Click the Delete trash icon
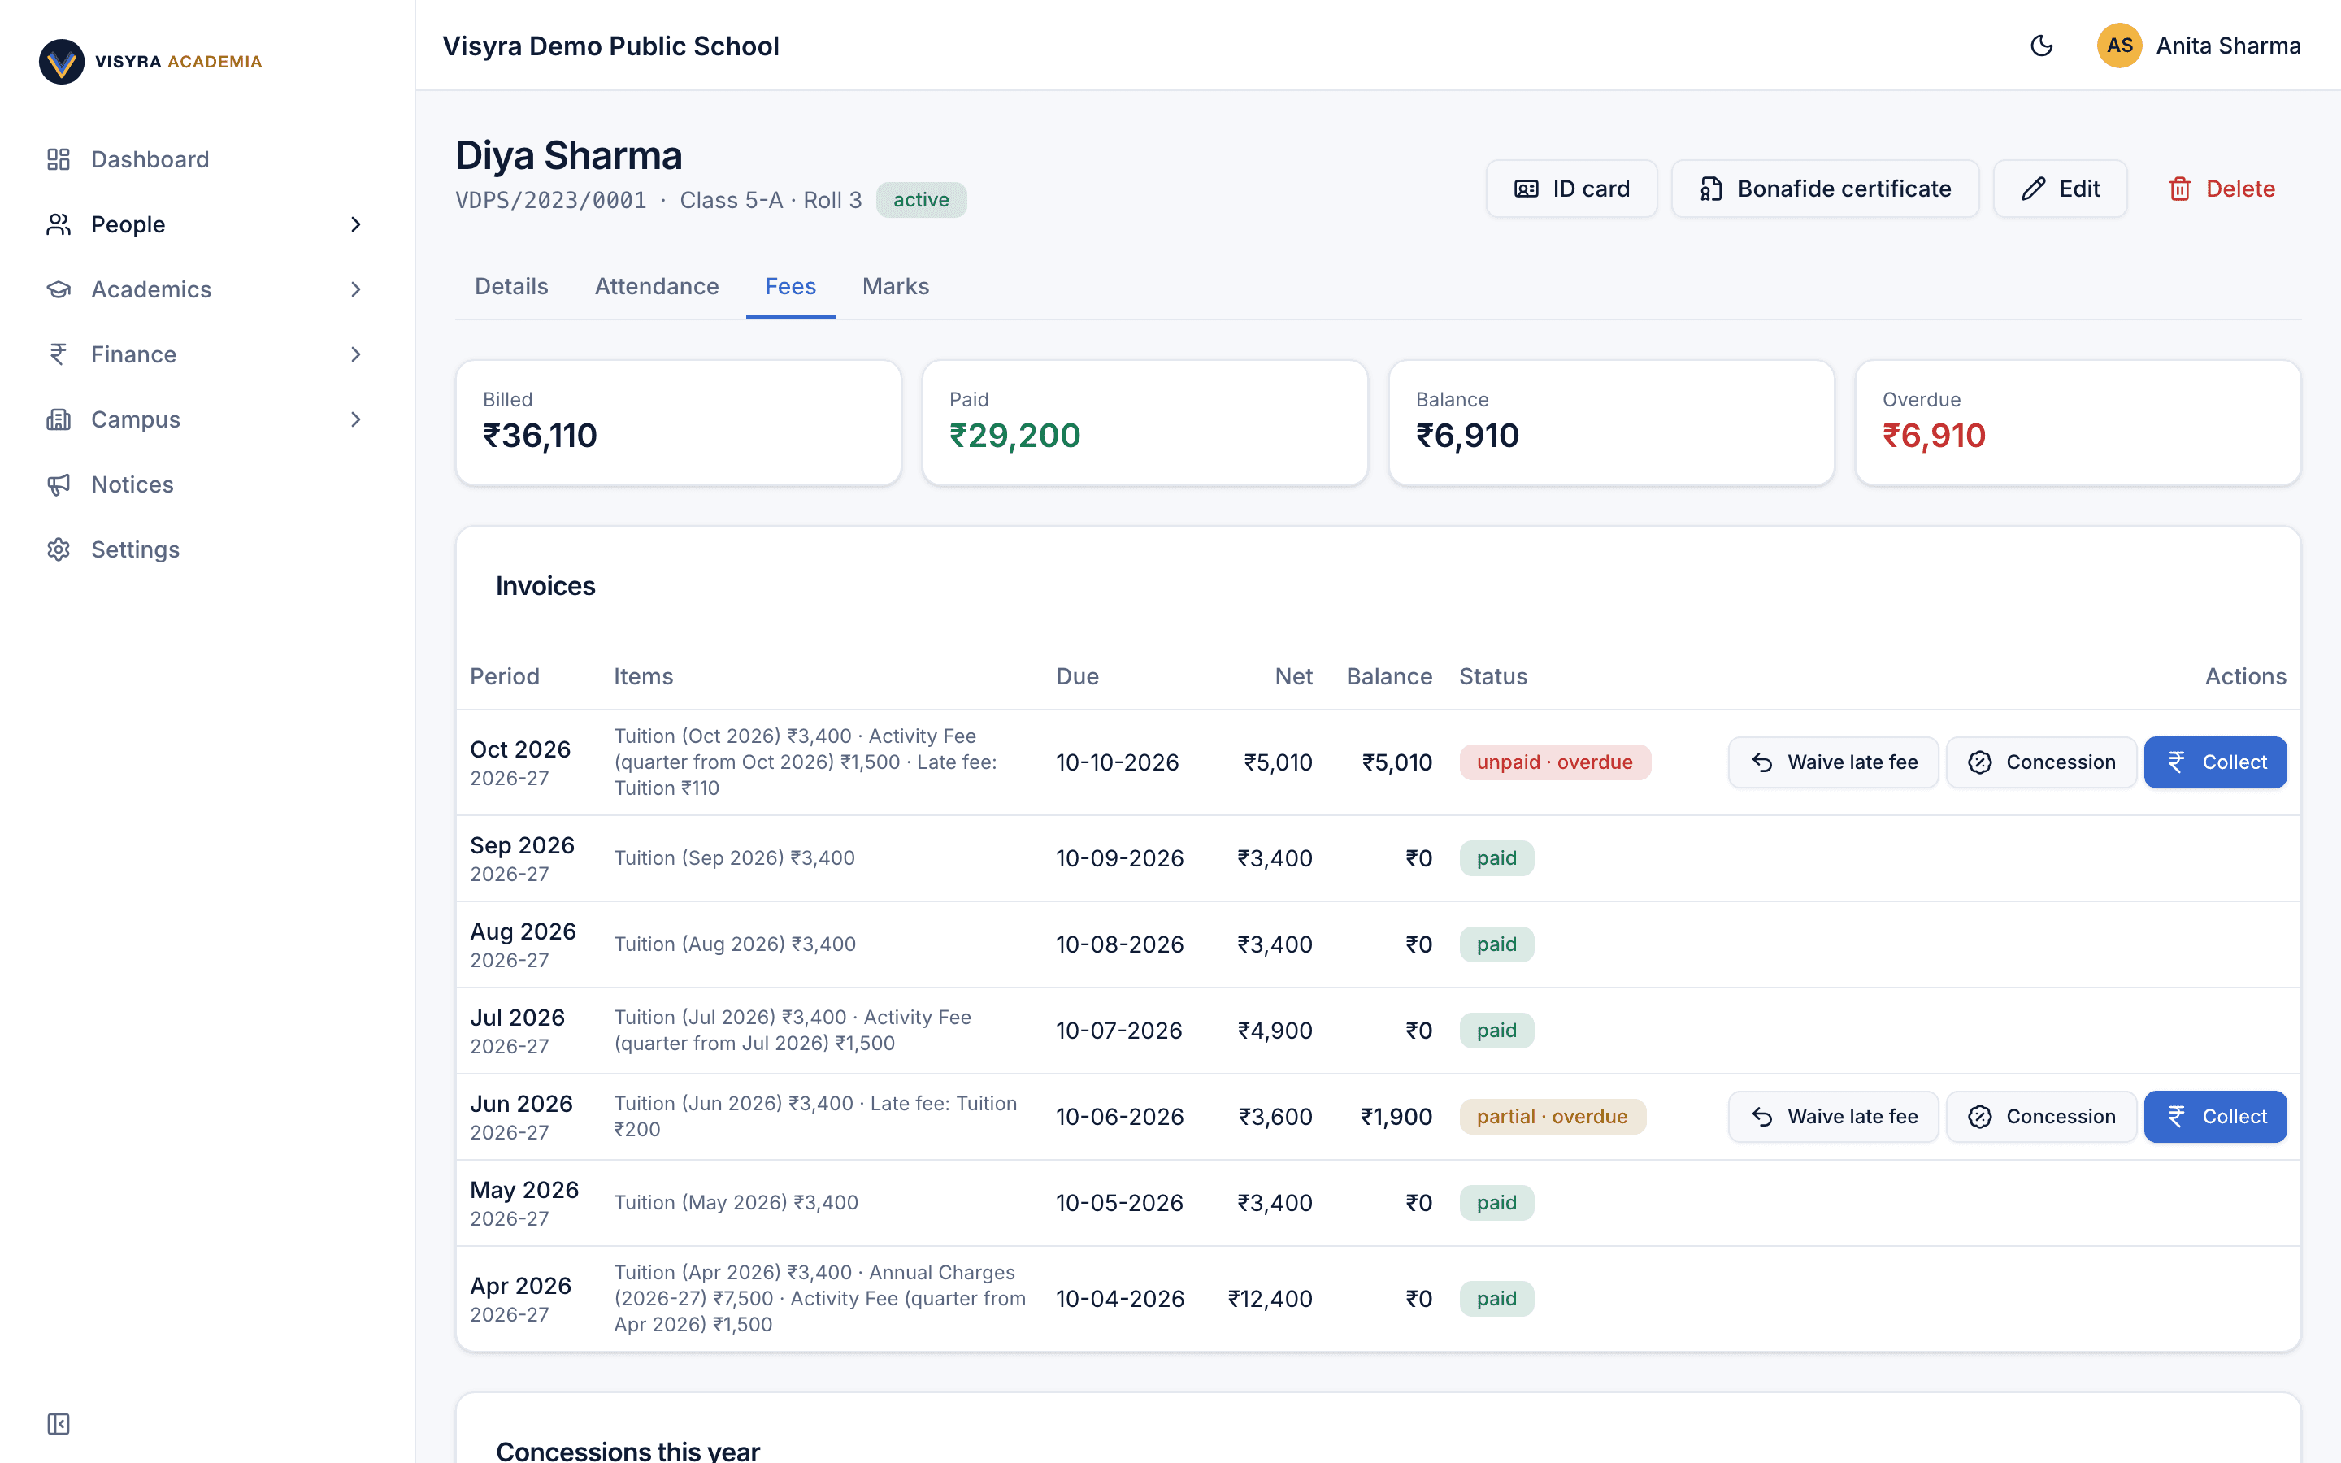Viewport: 2341px width, 1463px height. 2179,189
